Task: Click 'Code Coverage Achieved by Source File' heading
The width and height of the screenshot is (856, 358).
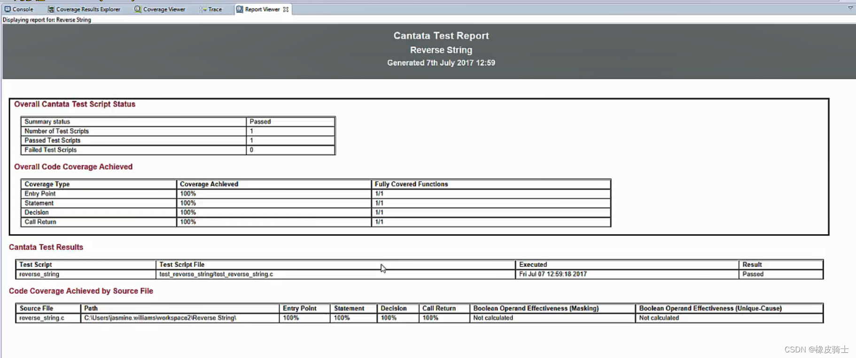Action: click(81, 291)
